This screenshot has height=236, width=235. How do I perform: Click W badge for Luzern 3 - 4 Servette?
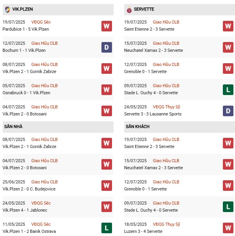(228, 228)
